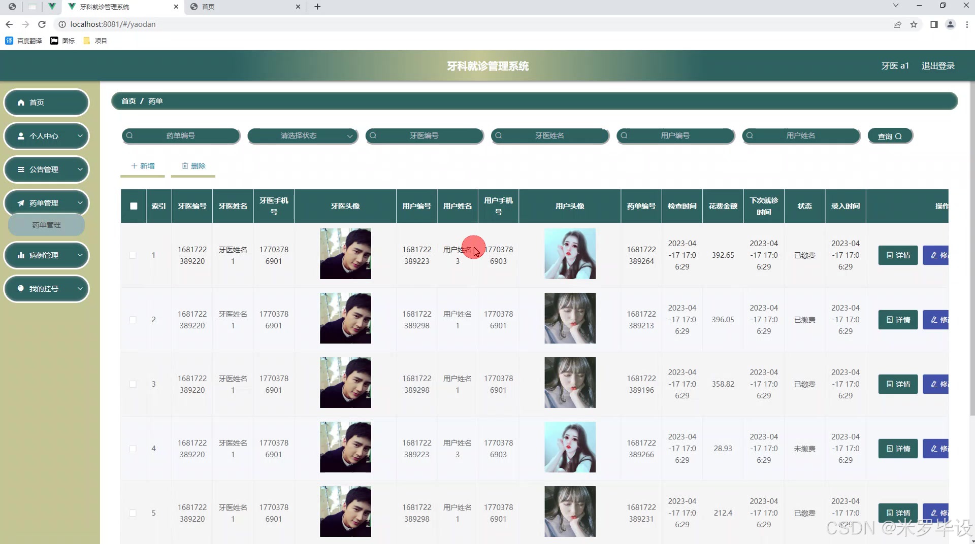Click the location pin icon in 我的挂号 menu
975x544 pixels.
coord(21,289)
